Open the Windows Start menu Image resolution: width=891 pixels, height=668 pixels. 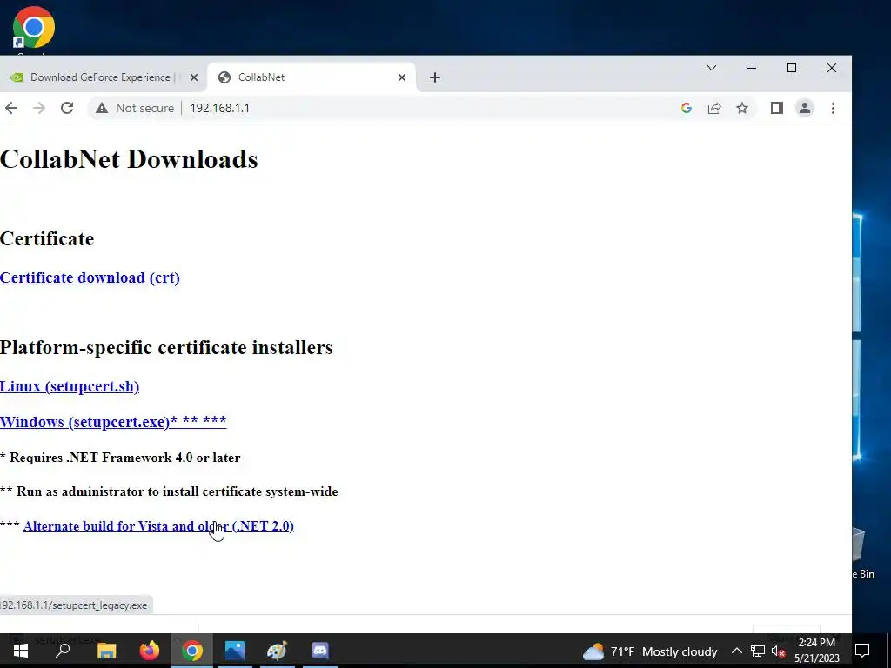click(x=21, y=651)
